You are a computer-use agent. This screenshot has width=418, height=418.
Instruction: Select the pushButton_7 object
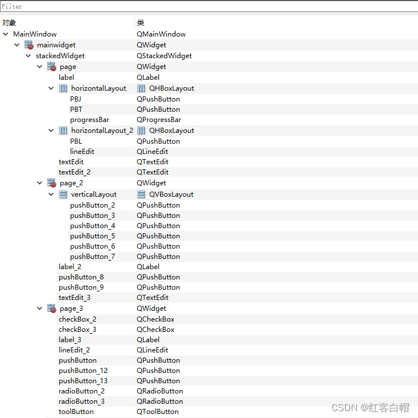coord(92,257)
